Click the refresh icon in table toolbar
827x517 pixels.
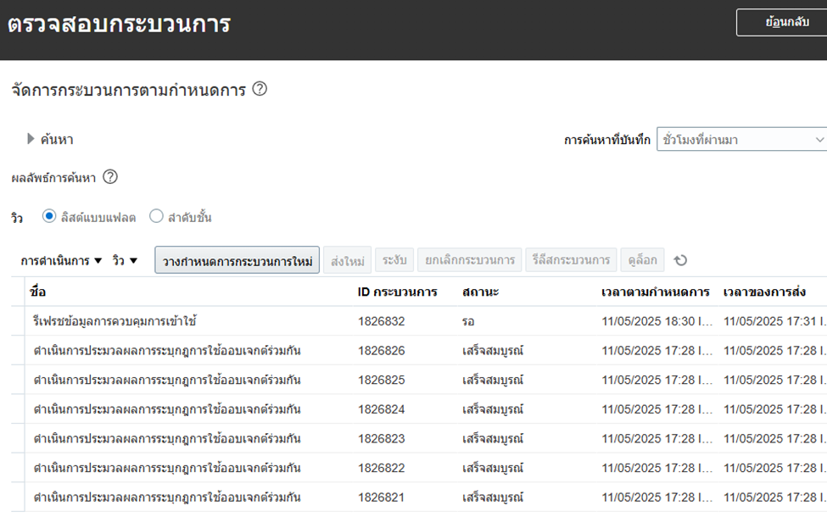(x=680, y=261)
